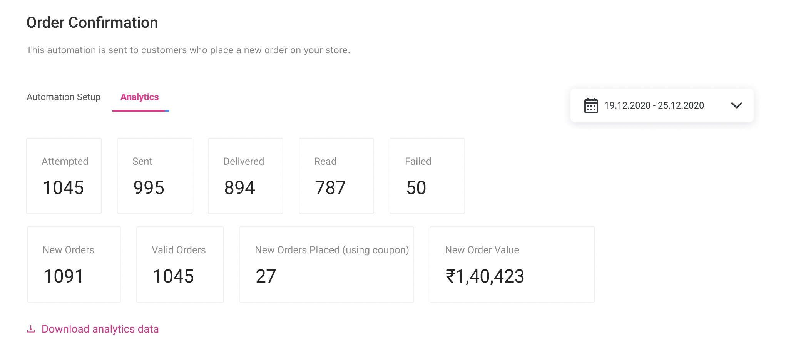Click the calendar icon in date picker

[x=591, y=105]
